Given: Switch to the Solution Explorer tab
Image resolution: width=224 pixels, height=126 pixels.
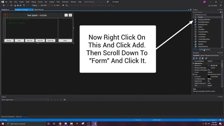Looking at the screenshot, I should (204, 50).
